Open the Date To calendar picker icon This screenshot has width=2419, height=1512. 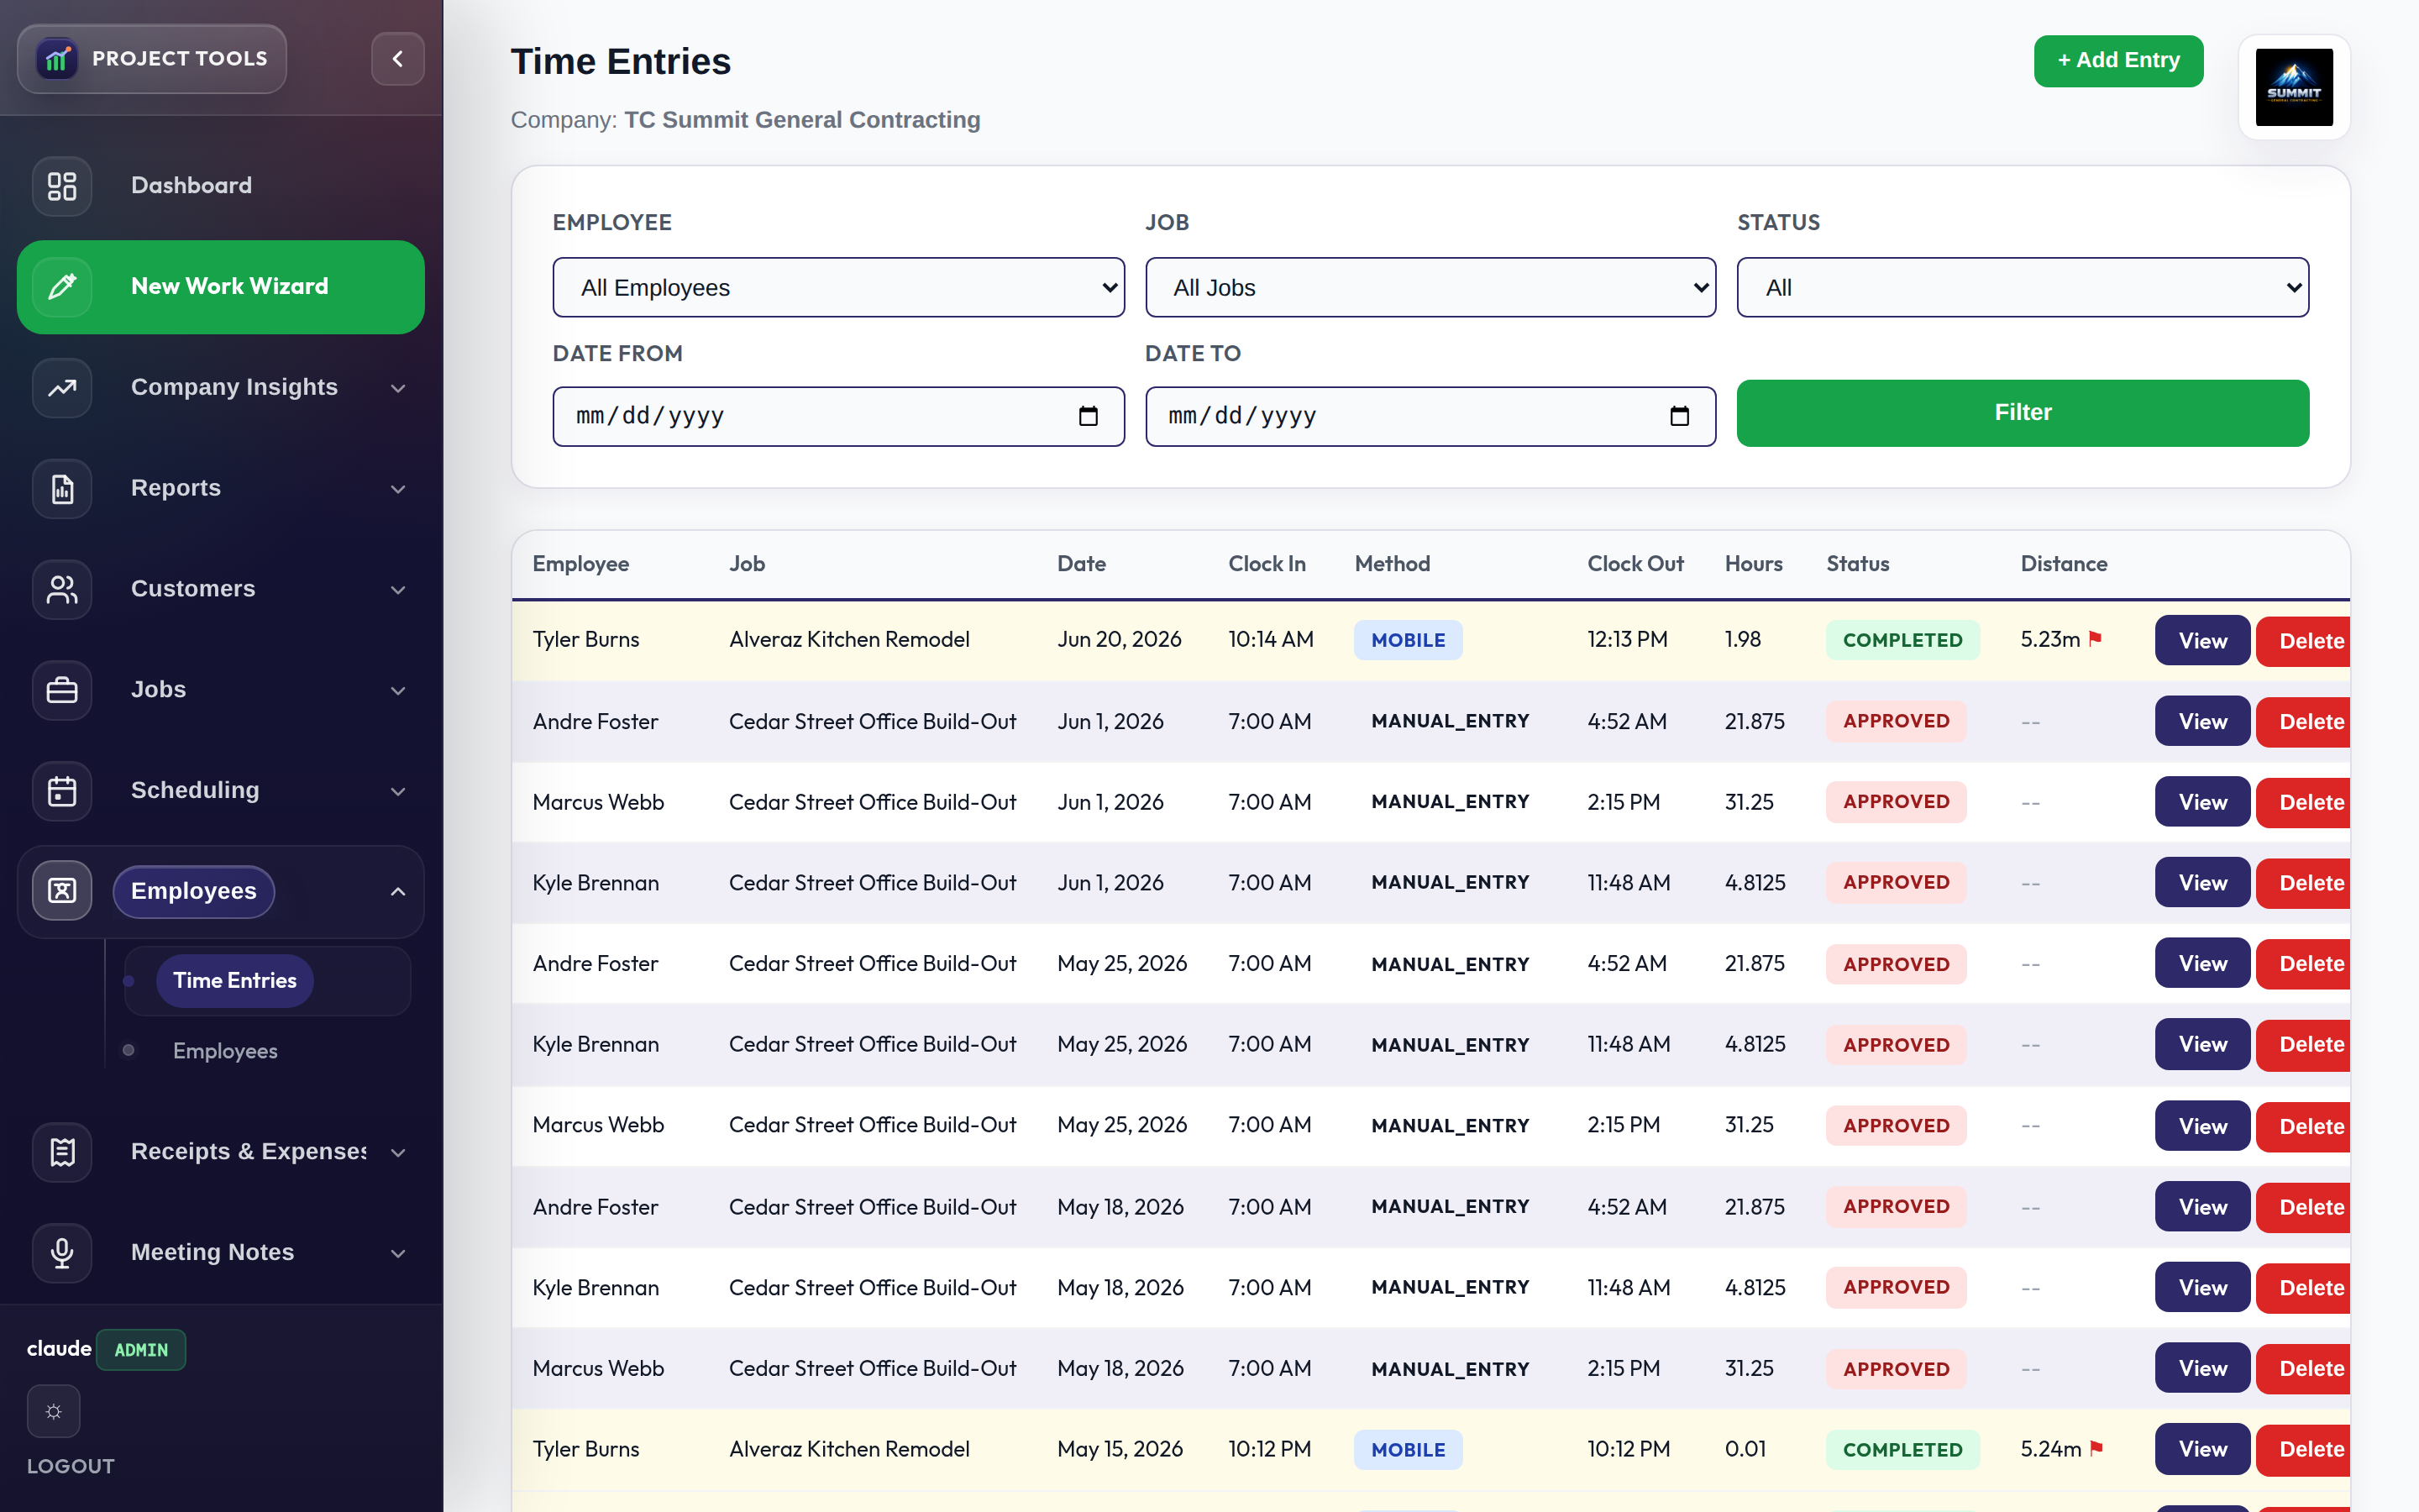point(1679,416)
